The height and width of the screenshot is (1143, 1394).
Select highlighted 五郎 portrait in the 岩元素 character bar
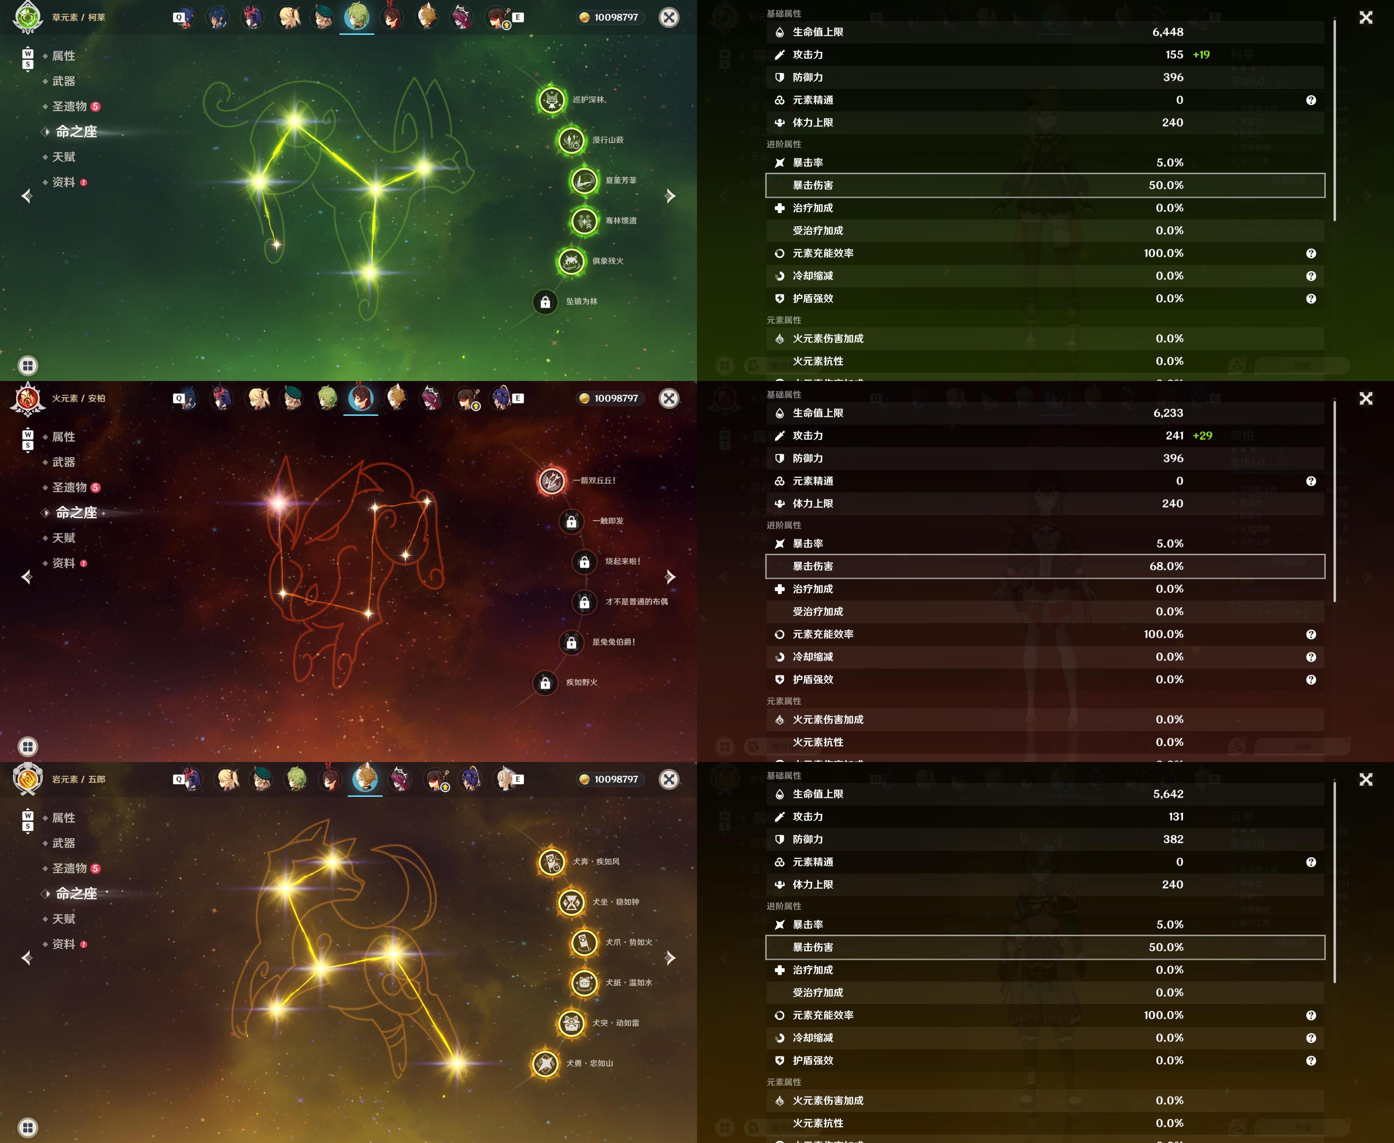tap(365, 779)
